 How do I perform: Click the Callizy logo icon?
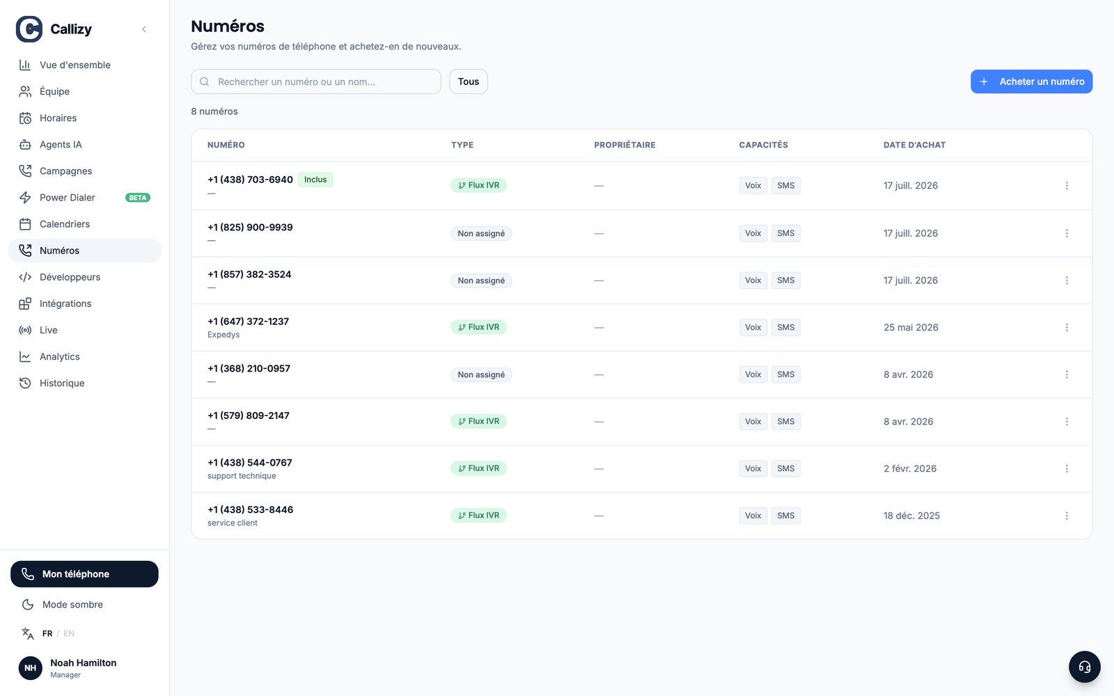tap(29, 29)
